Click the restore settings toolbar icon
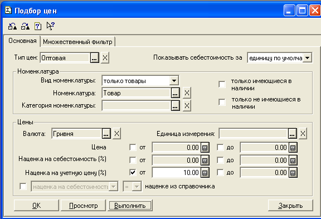The width and height of the screenshot is (321, 219). [12, 26]
